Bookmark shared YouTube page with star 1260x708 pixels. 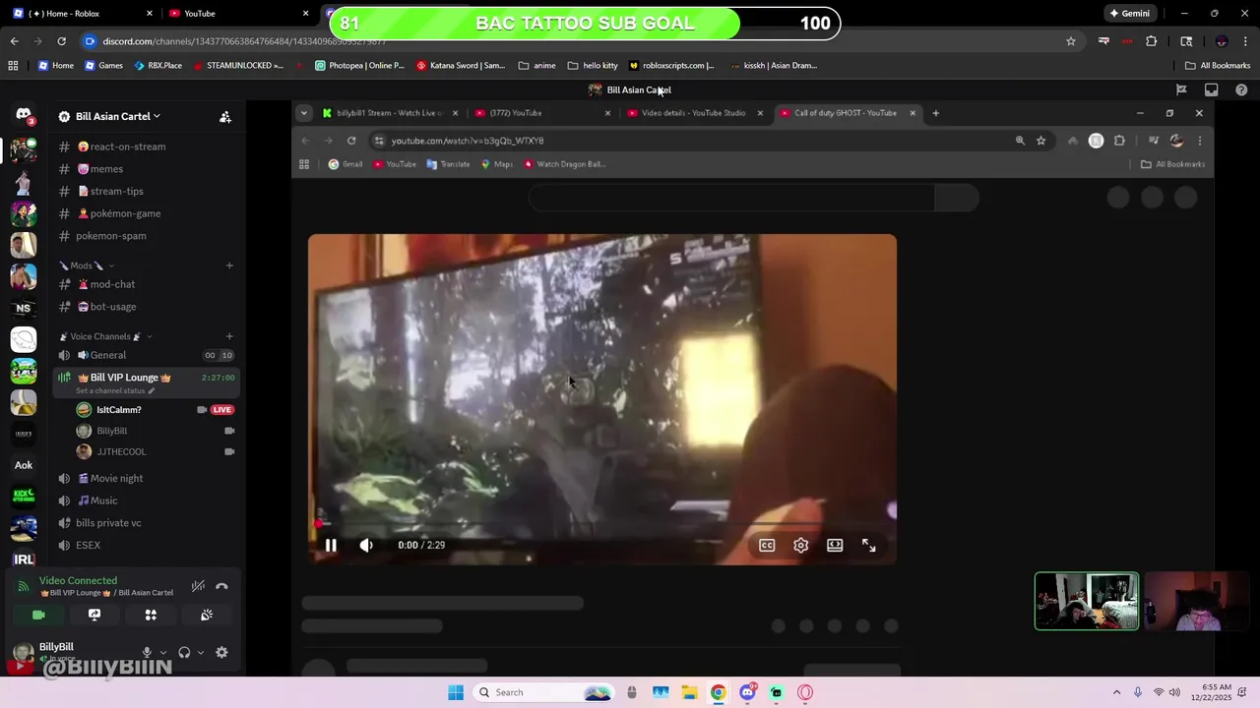tap(1040, 141)
